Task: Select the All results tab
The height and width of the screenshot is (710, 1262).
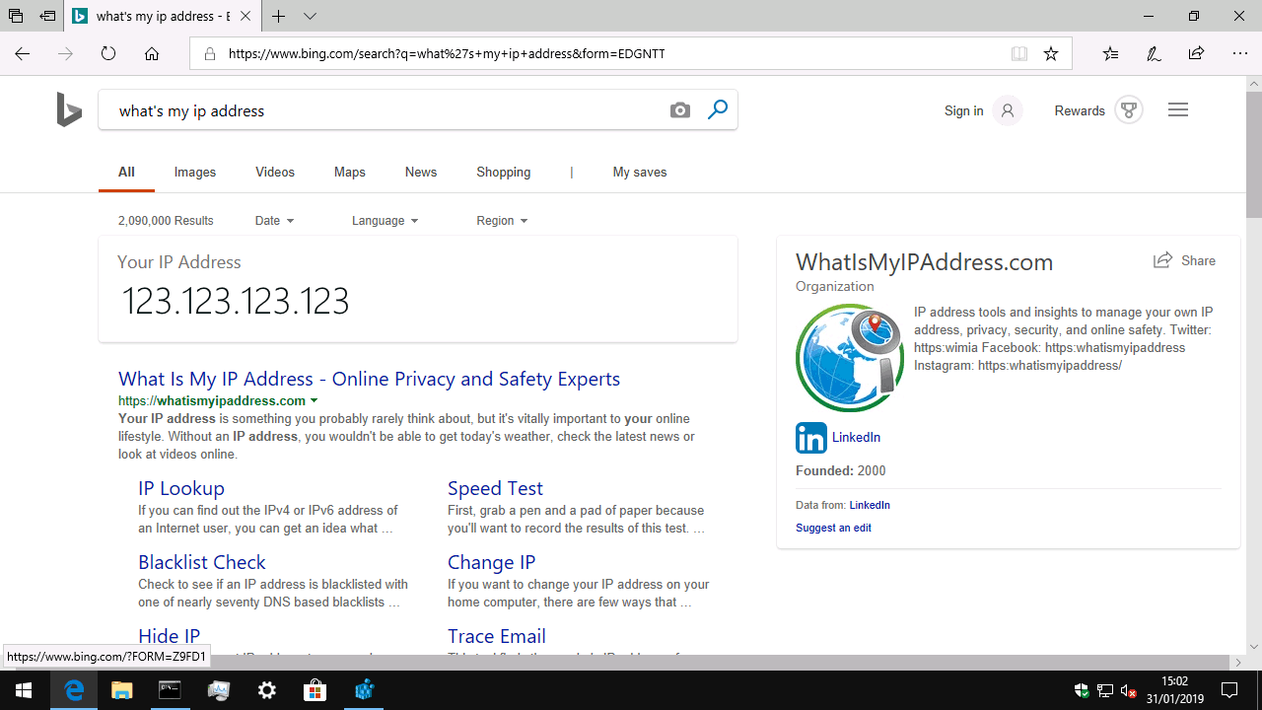Action: (x=126, y=172)
